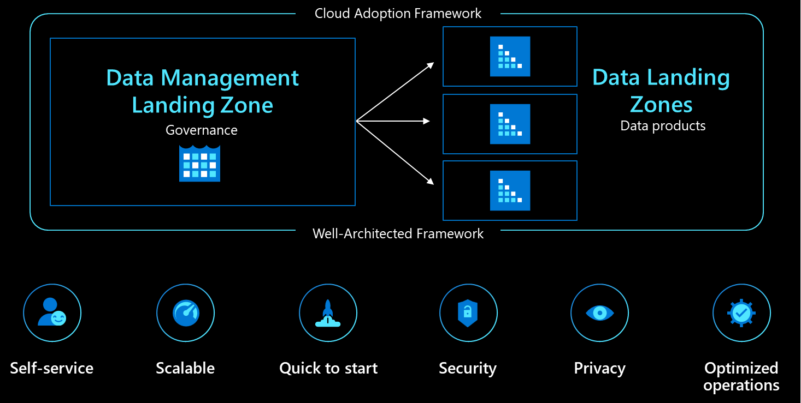Click the Privacy label
Image resolution: width=801 pixels, height=403 pixels.
tap(599, 369)
